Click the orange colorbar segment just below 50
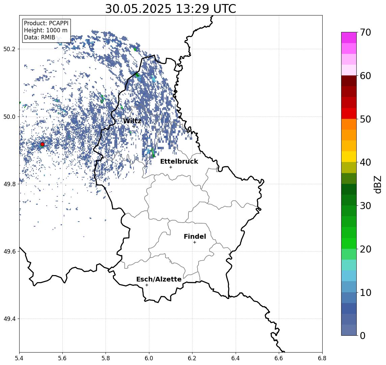Image resolution: width=386 pixels, height=365 pixels. click(x=349, y=124)
